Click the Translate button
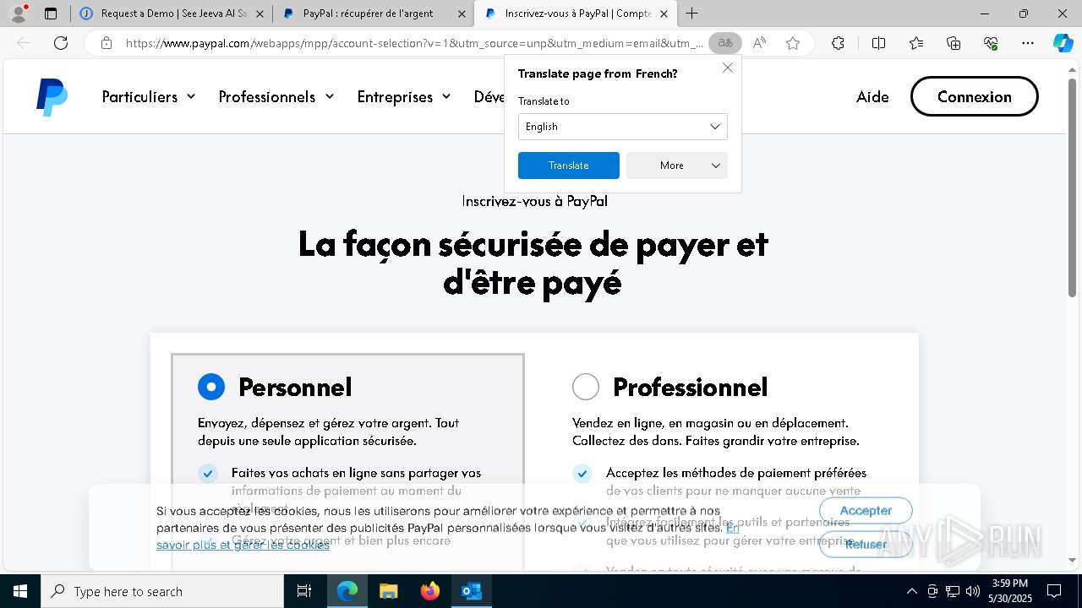The image size is (1082, 608). [569, 166]
